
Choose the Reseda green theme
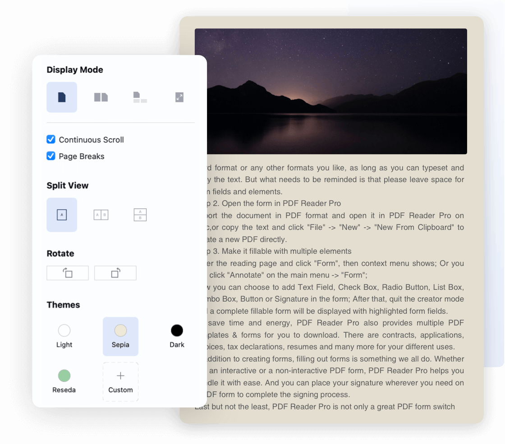(64, 381)
